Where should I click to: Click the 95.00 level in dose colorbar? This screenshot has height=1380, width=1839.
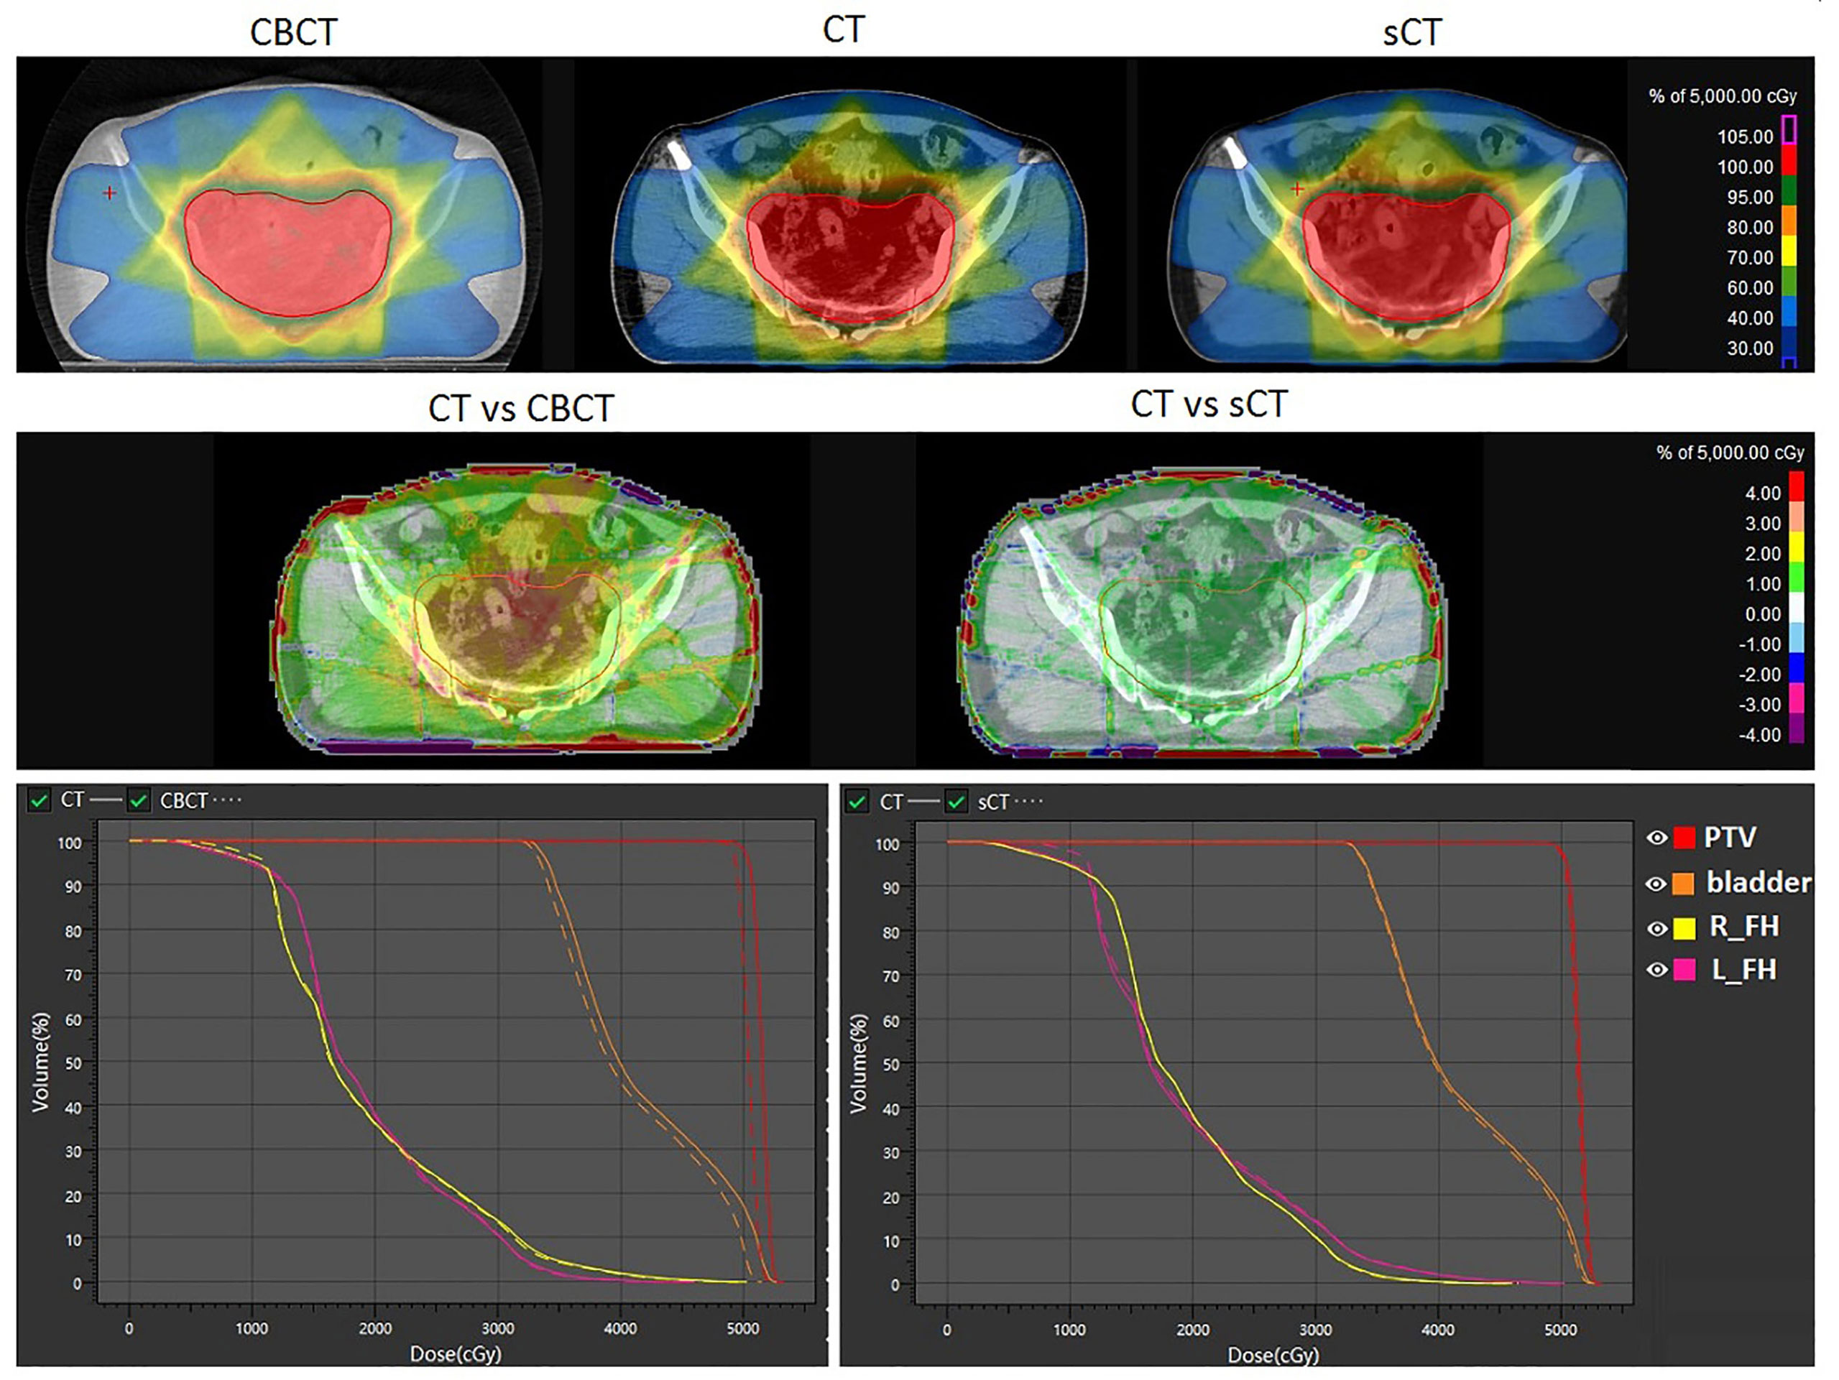[1749, 198]
